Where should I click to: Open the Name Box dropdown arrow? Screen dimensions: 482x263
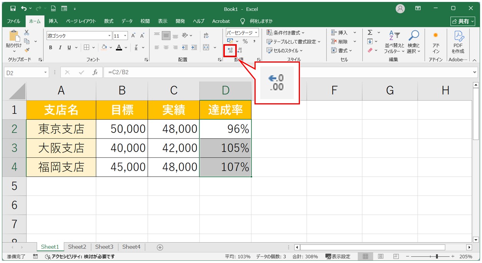[46, 72]
